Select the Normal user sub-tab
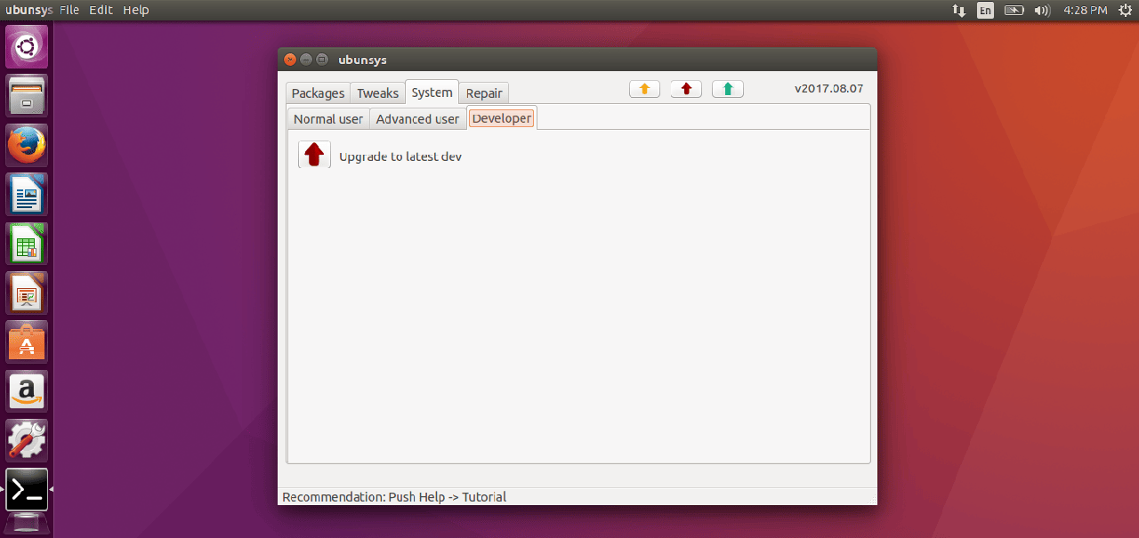The height and width of the screenshot is (538, 1139). [328, 119]
